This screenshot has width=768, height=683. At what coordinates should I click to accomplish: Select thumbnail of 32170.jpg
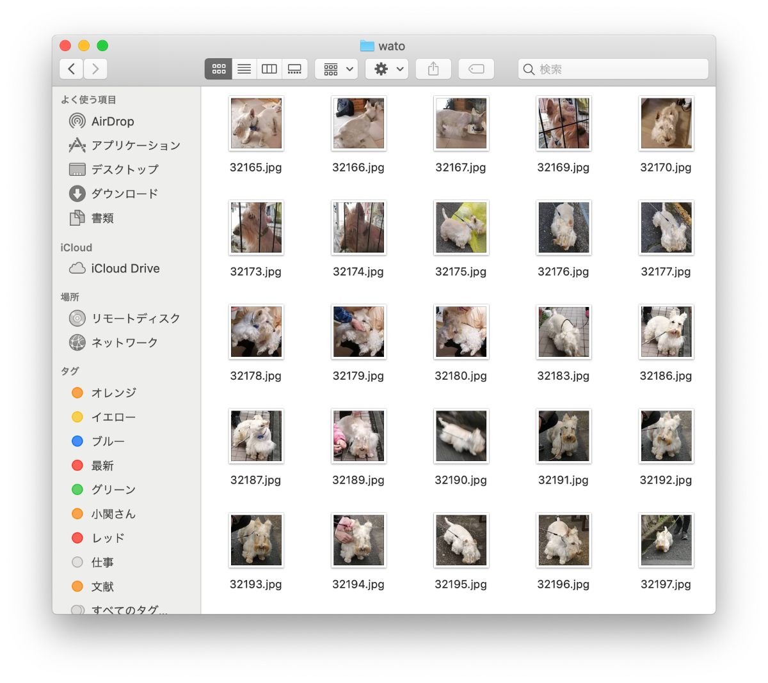[666, 123]
